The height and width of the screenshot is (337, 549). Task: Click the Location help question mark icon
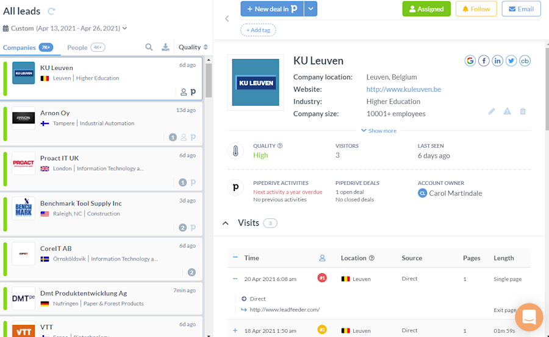(x=372, y=258)
